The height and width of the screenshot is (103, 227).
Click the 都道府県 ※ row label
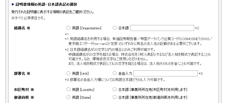(24, 97)
